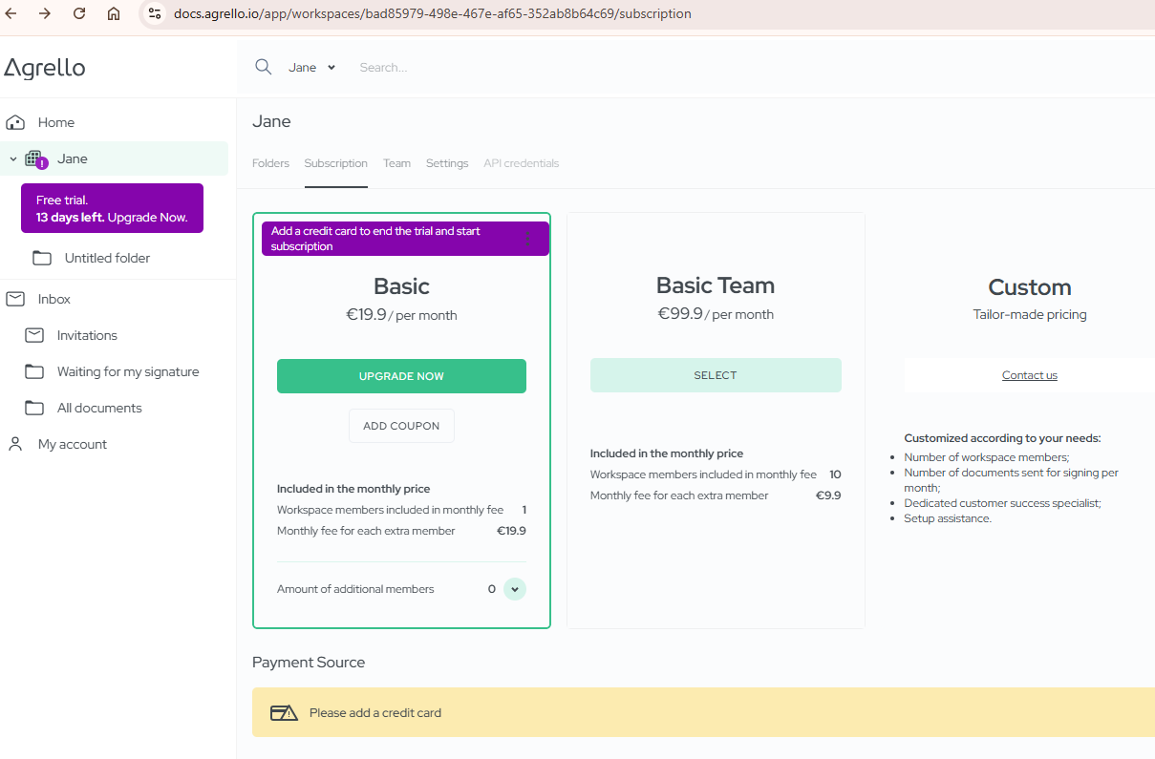Open the three-dot menu on trial banner
The image size is (1155, 759).
[528, 239]
